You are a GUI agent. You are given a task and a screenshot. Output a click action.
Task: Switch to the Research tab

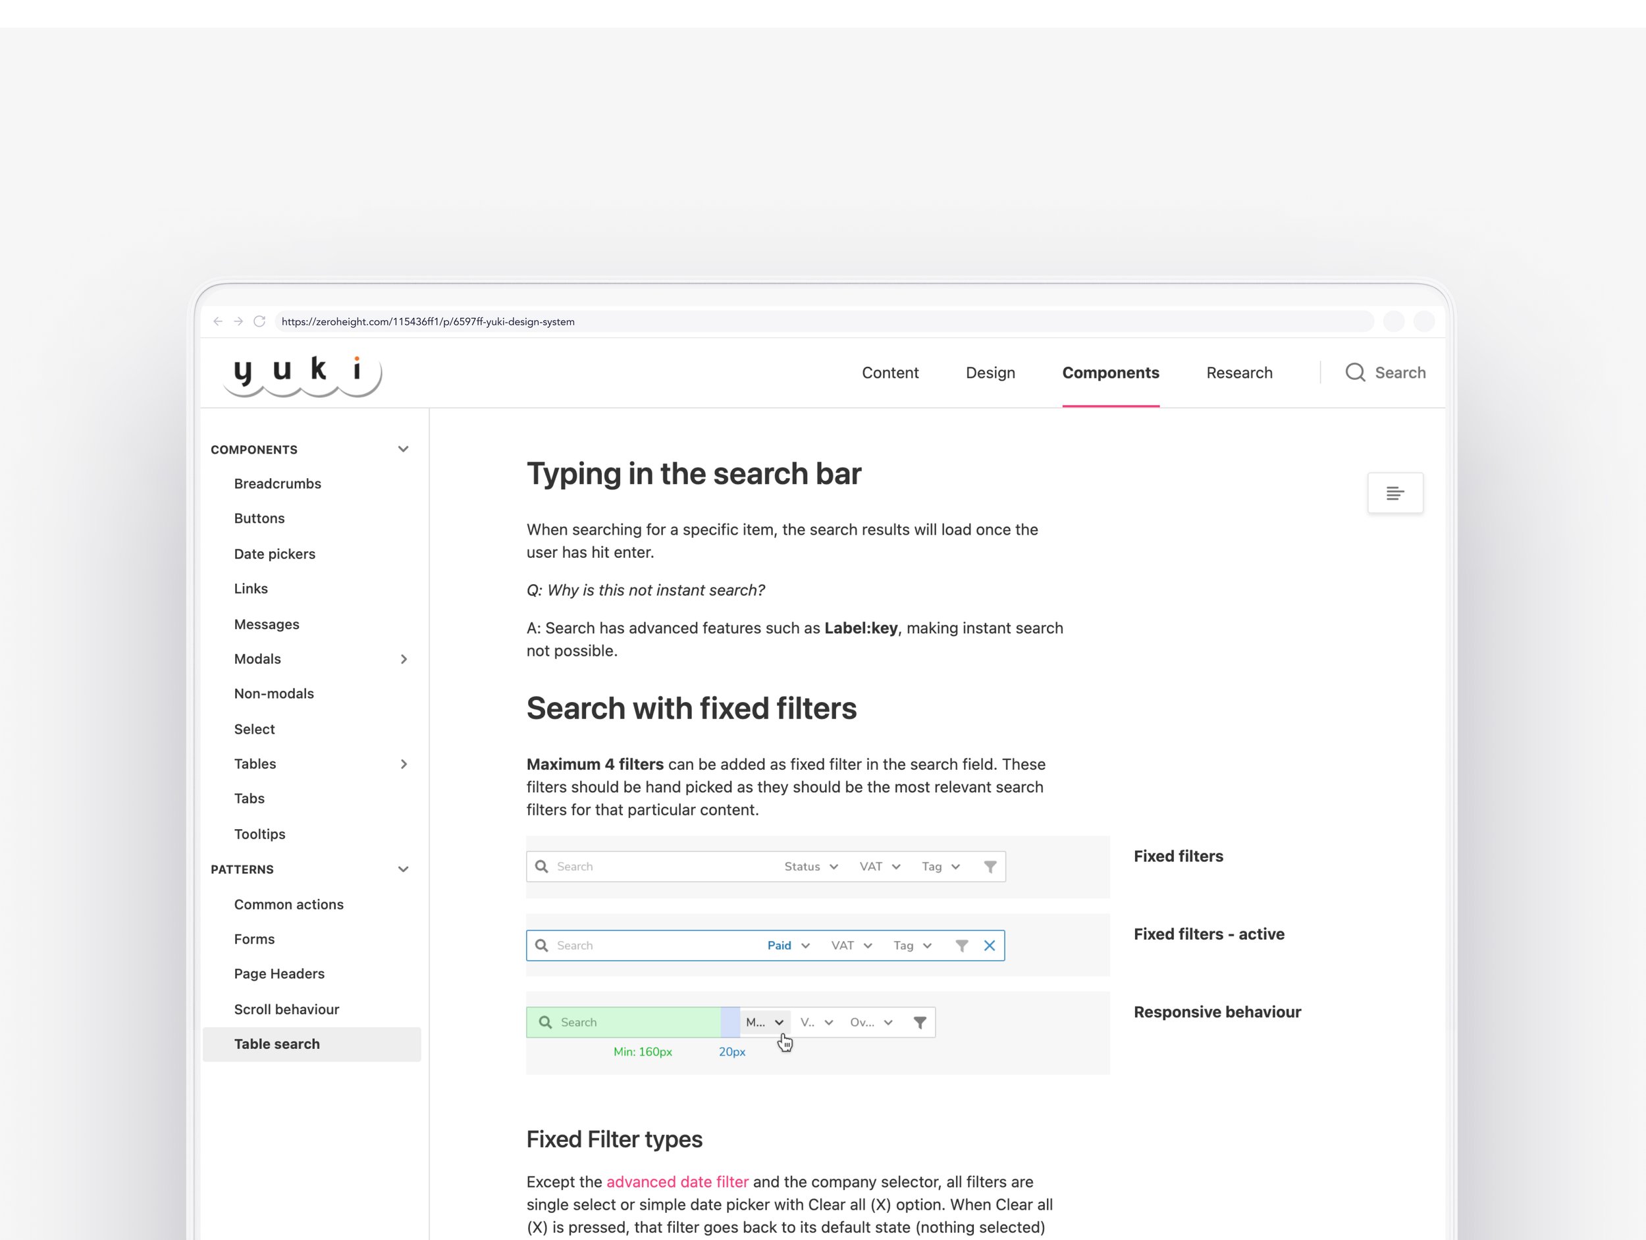[1239, 372]
